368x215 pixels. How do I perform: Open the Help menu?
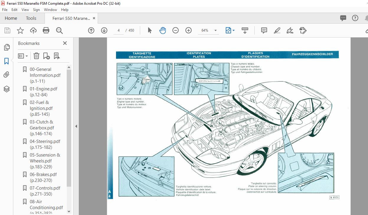tap(65, 10)
